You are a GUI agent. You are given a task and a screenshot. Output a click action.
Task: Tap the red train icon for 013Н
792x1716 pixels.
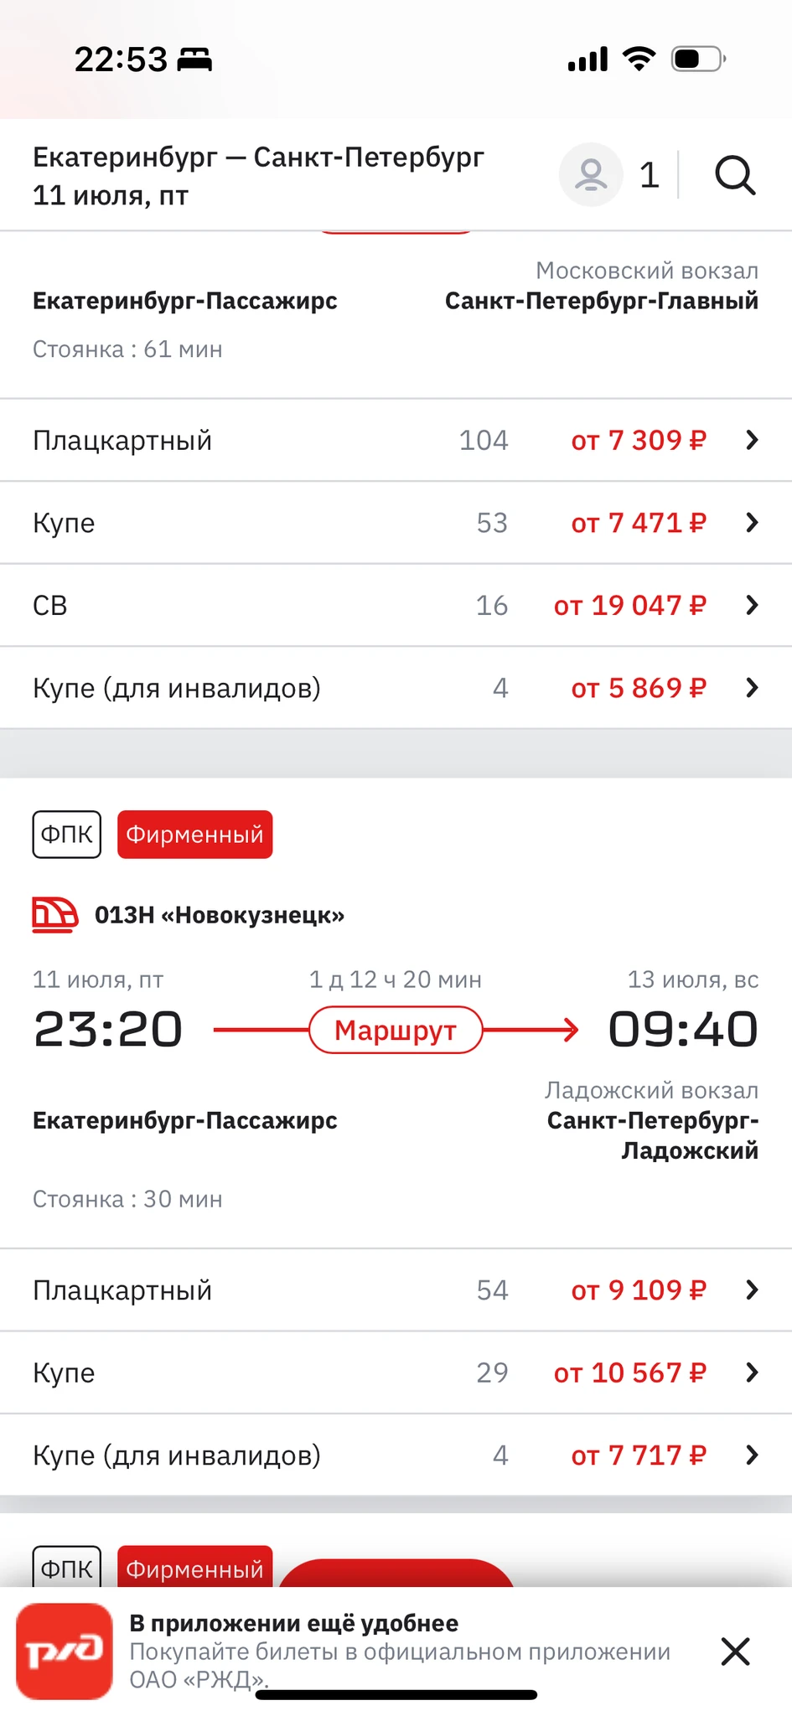click(54, 914)
